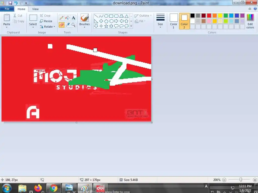The width and height of the screenshot is (258, 193).
Task: Select the Text tool
Action: pos(73,18)
